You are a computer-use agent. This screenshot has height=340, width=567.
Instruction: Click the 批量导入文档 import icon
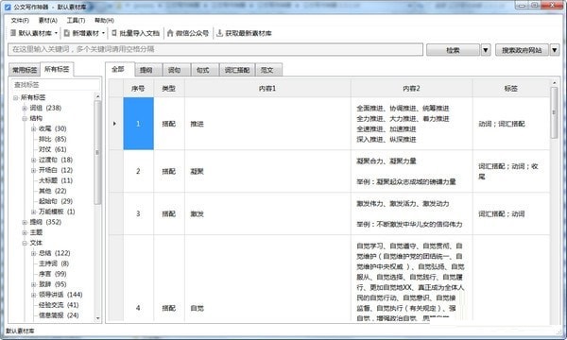click(114, 33)
